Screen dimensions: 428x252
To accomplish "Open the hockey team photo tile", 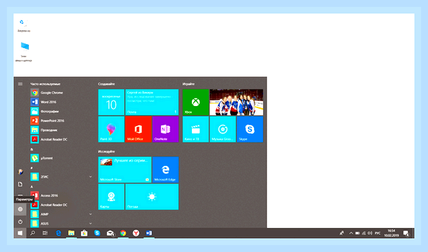I will tap(236, 103).
